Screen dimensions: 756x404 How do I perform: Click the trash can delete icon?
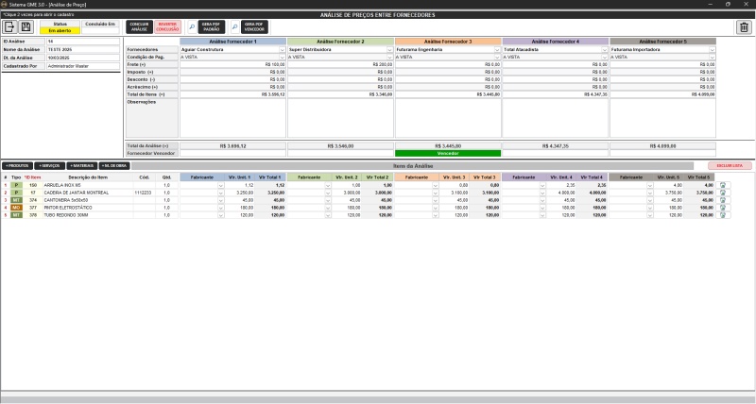tap(744, 27)
